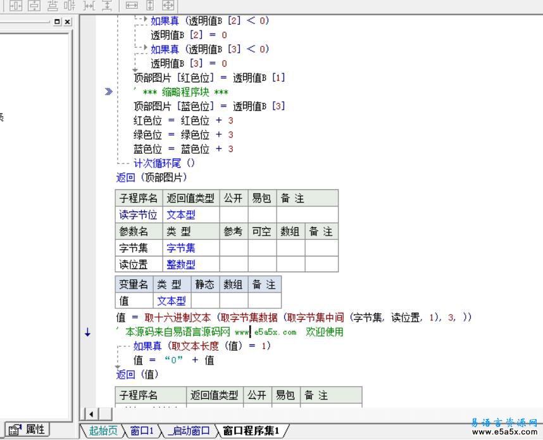Click 备 注 cell of variable 值 row
The height and width of the screenshot is (440, 543).
point(265,301)
